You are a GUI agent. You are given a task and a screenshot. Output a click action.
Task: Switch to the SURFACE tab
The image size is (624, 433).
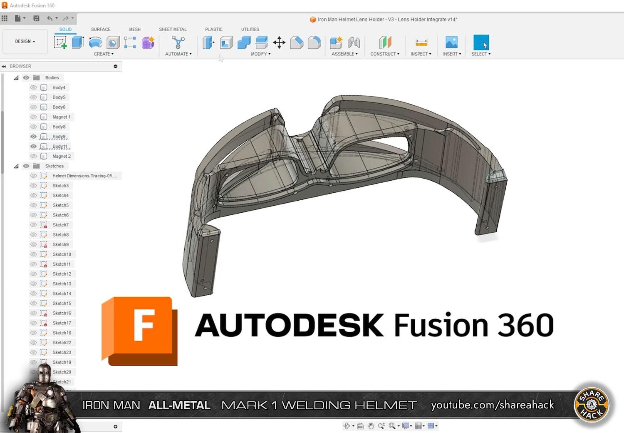(x=101, y=30)
